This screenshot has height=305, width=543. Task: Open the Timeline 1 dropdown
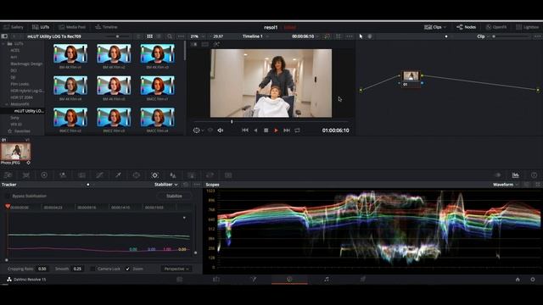[x=255, y=36]
